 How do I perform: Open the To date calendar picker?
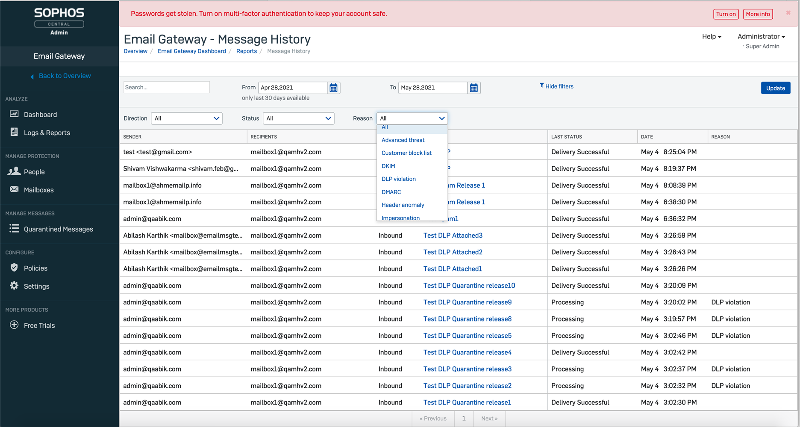coord(474,88)
